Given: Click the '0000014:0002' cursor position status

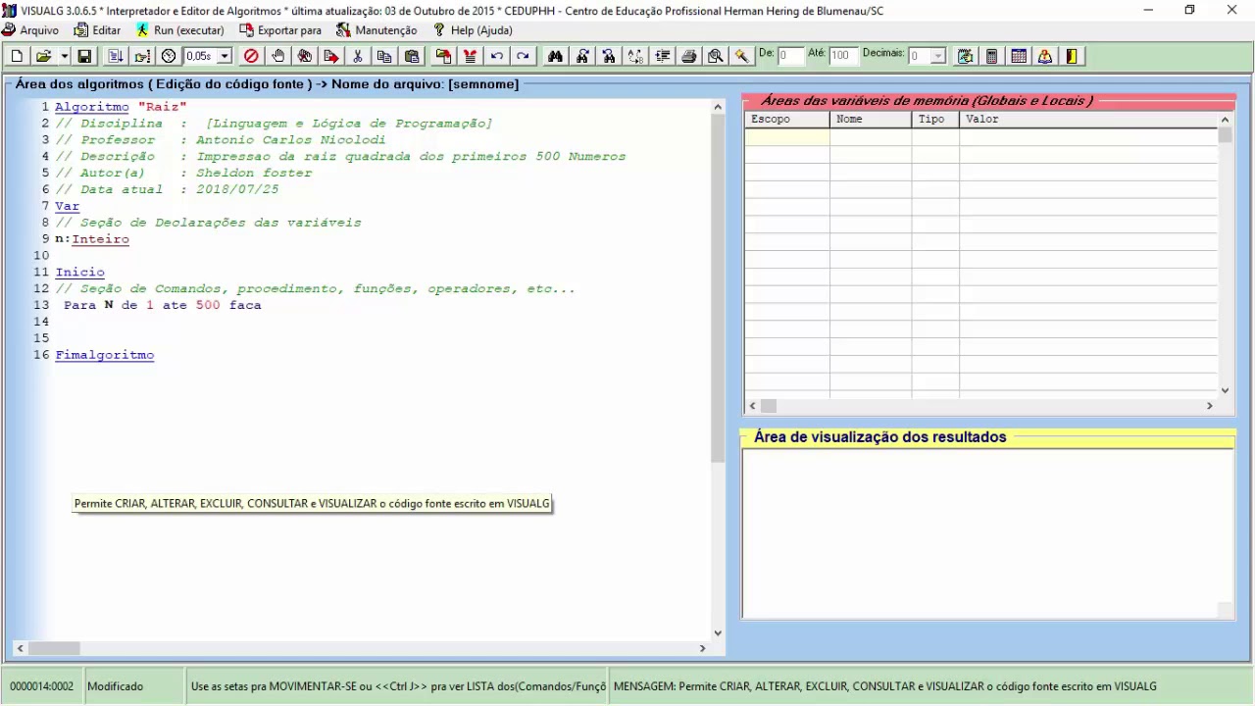Looking at the screenshot, I should (42, 686).
